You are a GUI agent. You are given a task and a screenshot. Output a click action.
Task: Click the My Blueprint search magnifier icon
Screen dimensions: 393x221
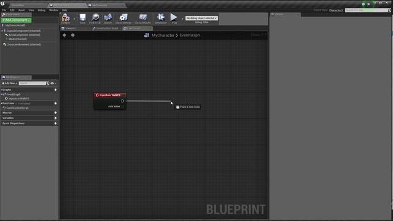pyautogui.click(x=48, y=83)
